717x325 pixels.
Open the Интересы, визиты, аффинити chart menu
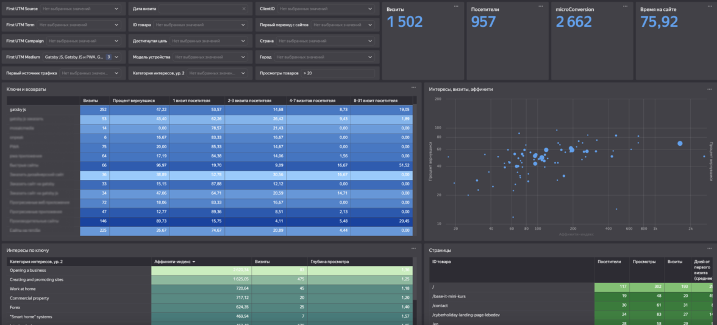coord(709,88)
